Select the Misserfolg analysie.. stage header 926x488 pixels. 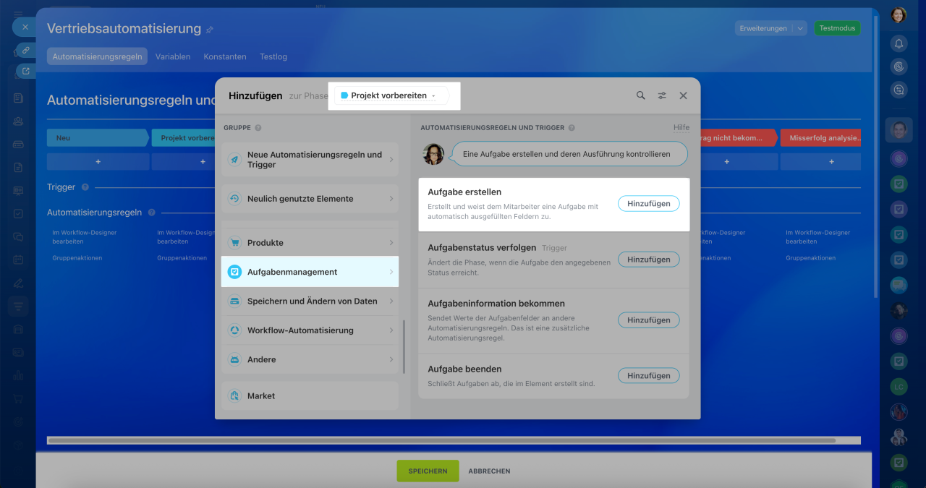coord(822,137)
